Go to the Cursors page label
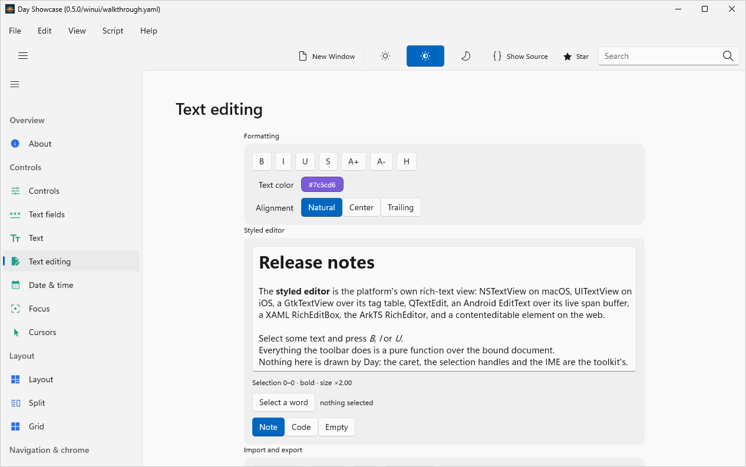The height and width of the screenshot is (467, 746). pyautogui.click(x=42, y=332)
